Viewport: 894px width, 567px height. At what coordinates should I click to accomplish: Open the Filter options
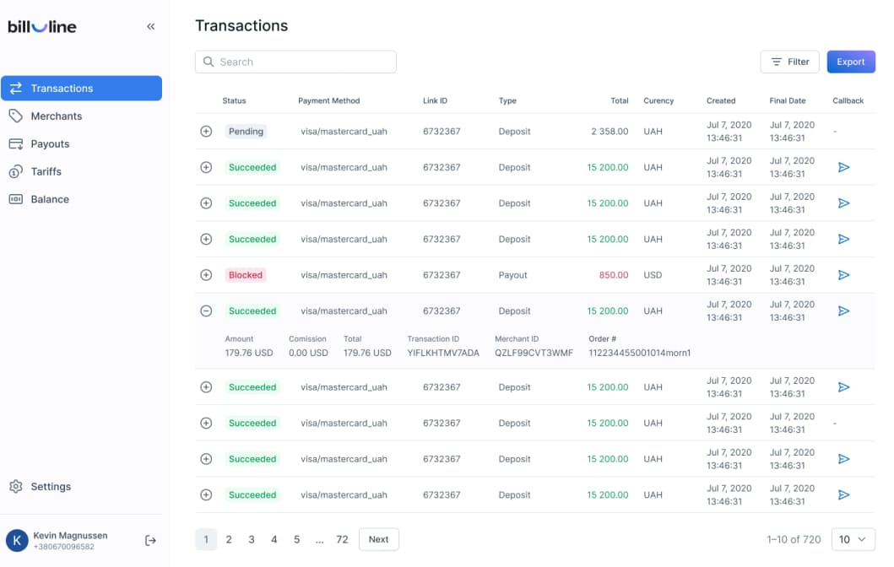(789, 62)
